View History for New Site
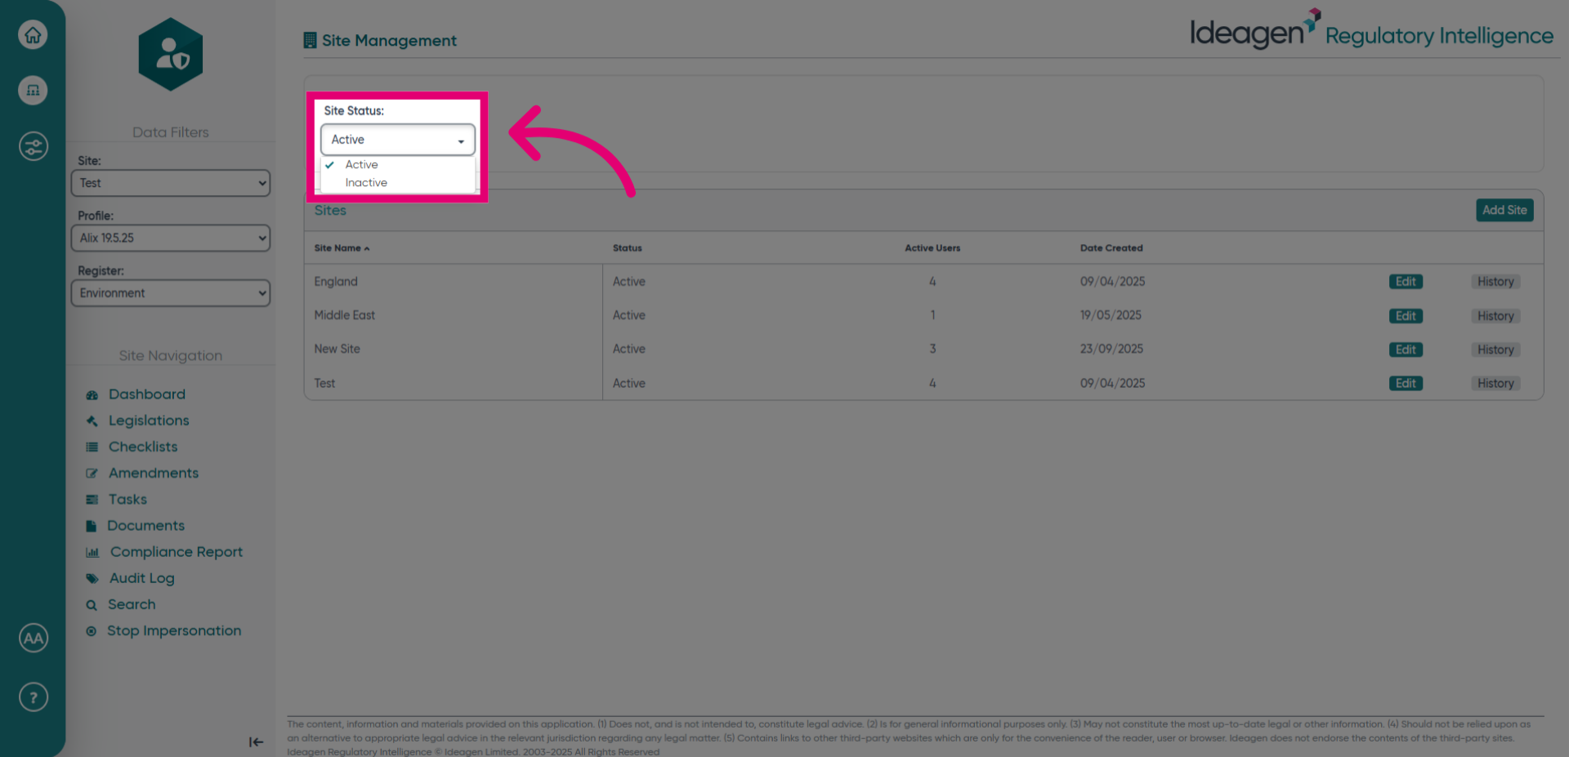Image resolution: width=1569 pixels, height=757 pixels. [x=1495, y=350]
